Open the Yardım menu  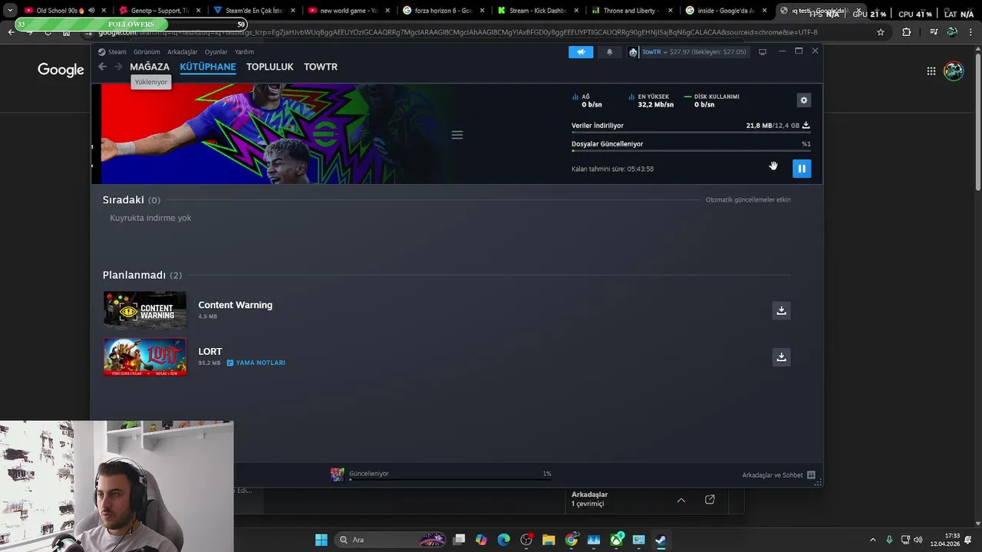point(244,52)
